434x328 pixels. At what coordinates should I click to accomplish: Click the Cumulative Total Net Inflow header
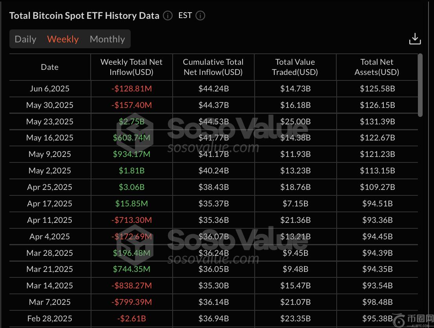point(213,67)
